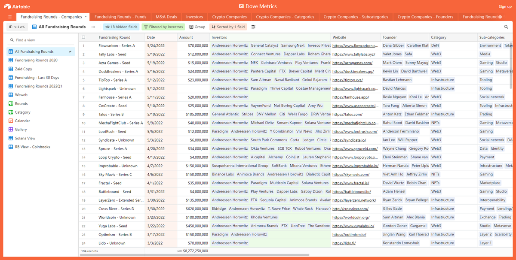Viewport: 516px width, 260px height.
Task: Click the DeFi category tag in Flowcarbon row
Action: [435, 45]
